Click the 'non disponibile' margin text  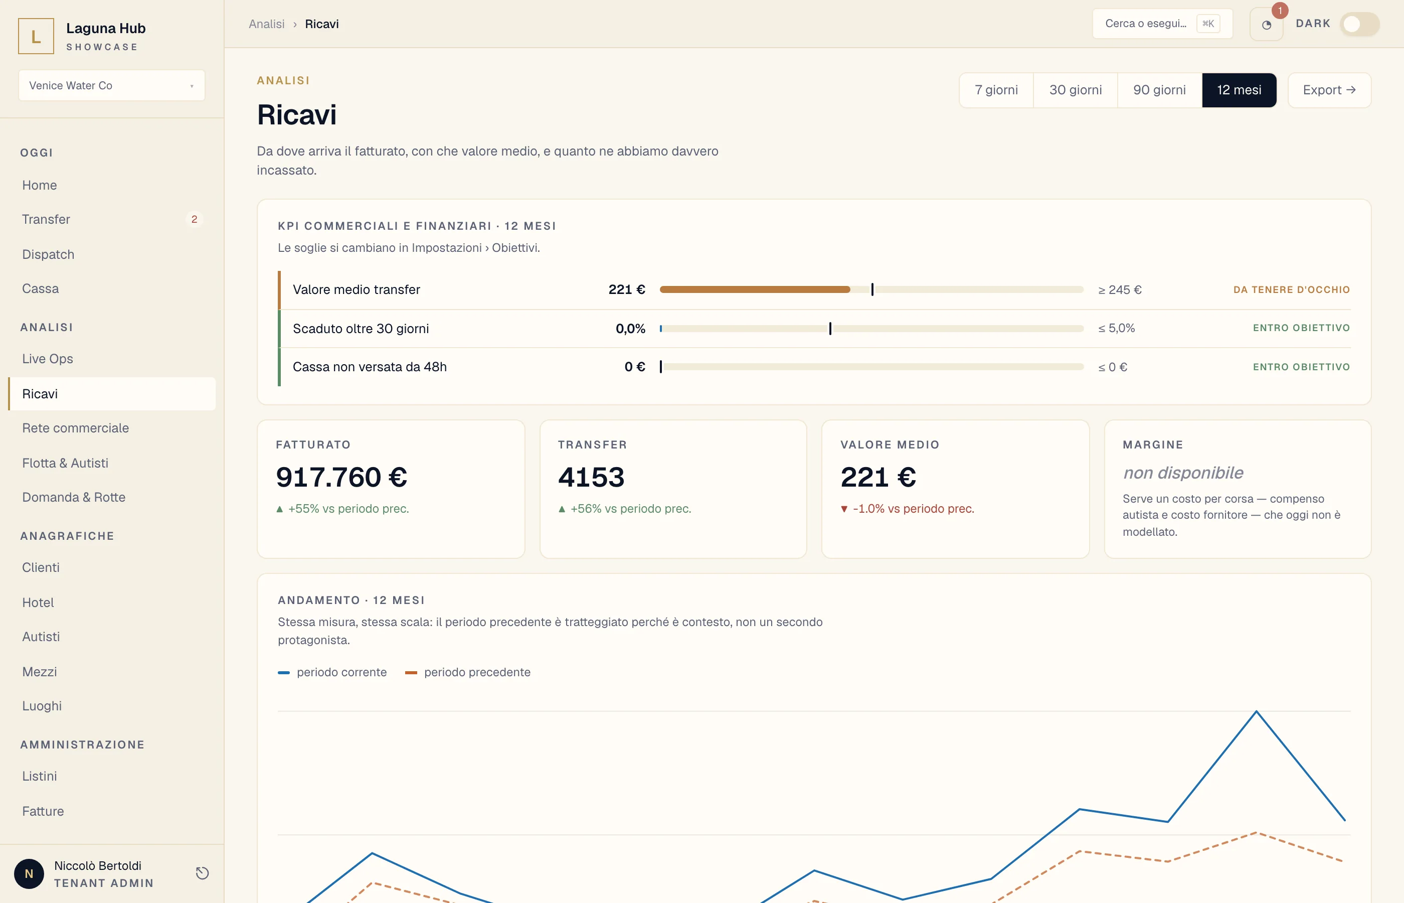point(1183,473)
